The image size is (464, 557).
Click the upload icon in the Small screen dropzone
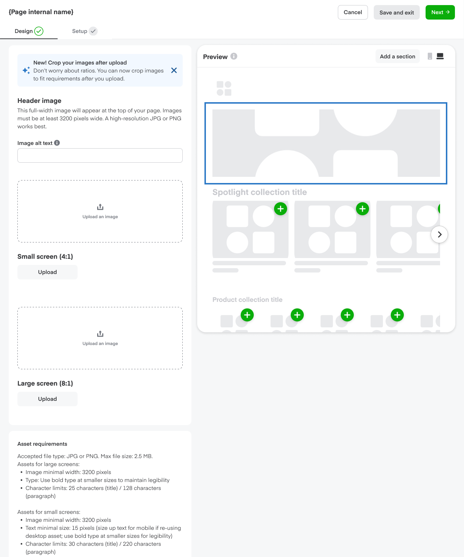click(100, 207)
